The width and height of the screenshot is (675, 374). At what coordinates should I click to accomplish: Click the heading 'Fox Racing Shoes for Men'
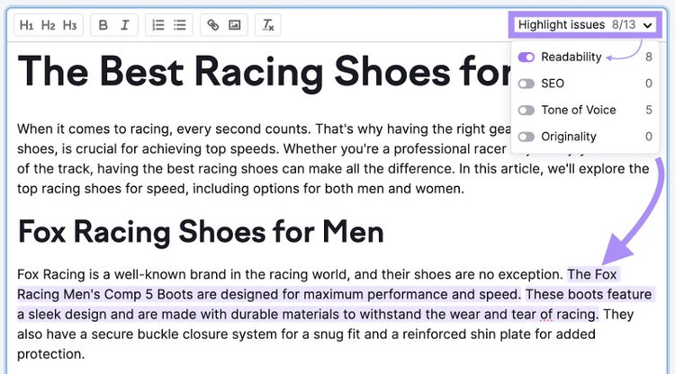(201, 232)
